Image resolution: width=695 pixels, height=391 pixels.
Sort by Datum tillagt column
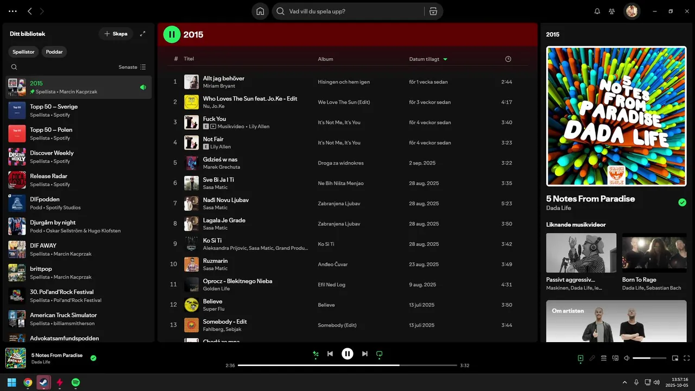point(428,59)
